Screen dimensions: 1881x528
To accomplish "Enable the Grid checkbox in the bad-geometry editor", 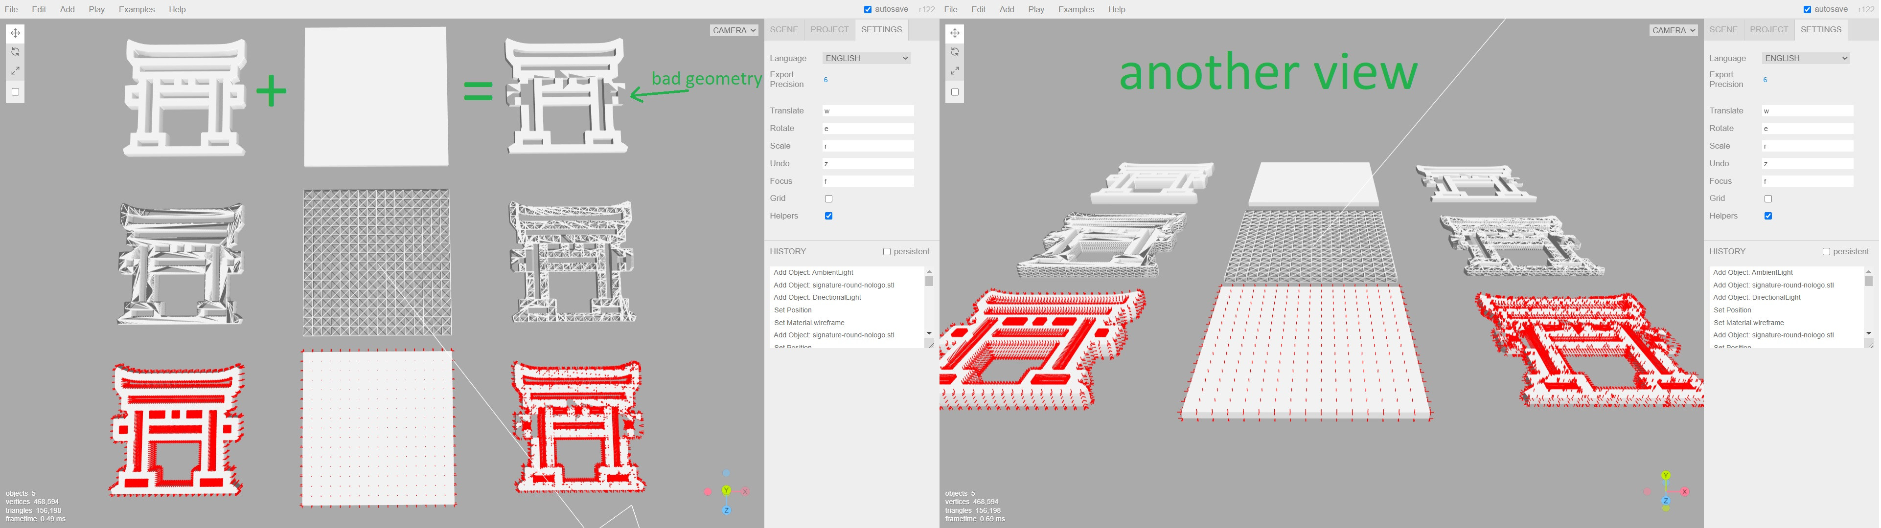I will (x=828, y=198).
